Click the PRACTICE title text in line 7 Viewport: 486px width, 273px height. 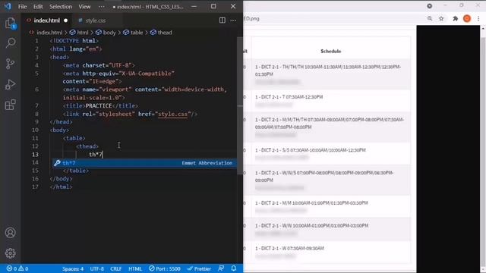point(99,106)
